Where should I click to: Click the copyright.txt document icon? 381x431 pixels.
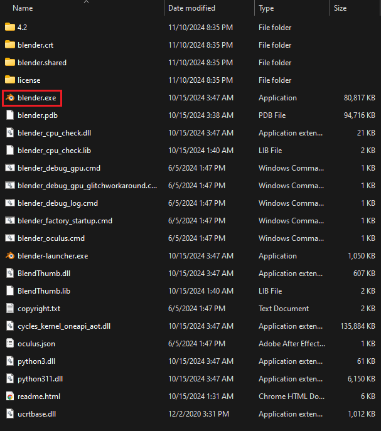[10, 309]
